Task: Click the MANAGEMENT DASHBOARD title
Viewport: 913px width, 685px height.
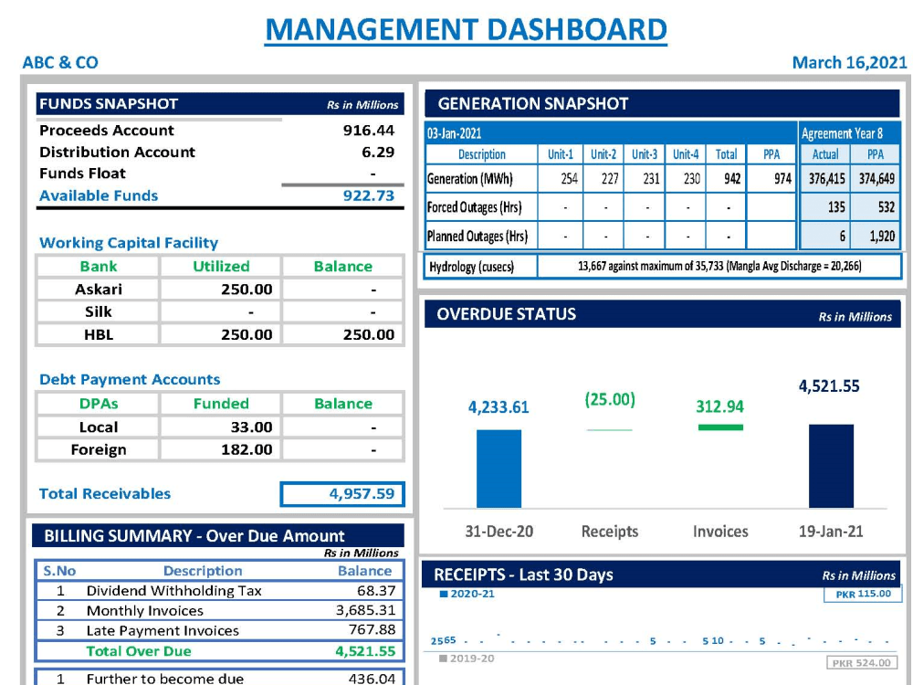Action: click(466, 30)
